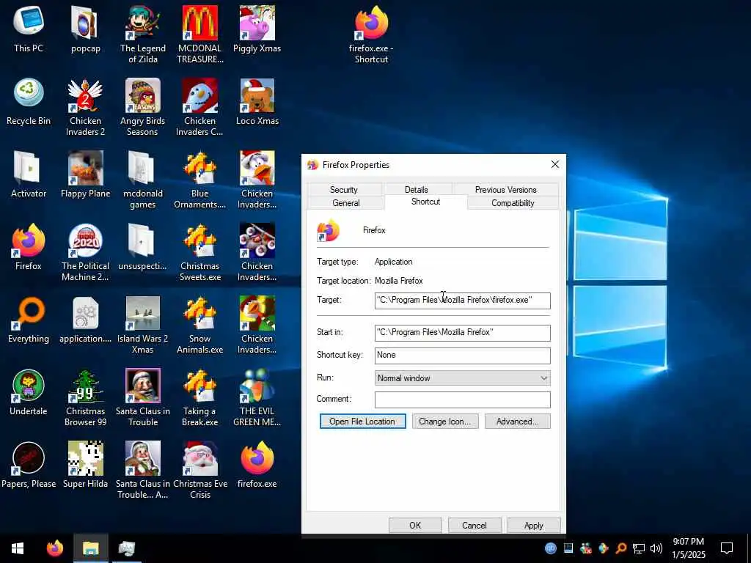Screen dimensions: 751x563
Task: Confirm with the OK button
Action: point(415,525)
